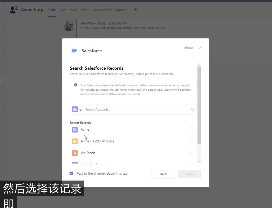Image resolution: width=272 pixels, height=208 pixels.
Task: Click the magnifier icon in search box
Action: click(192, 110)
